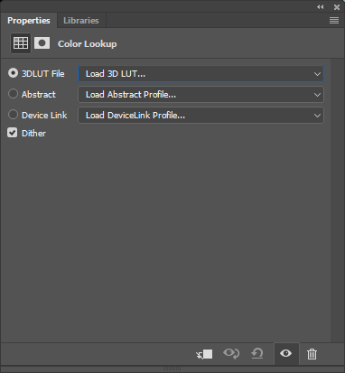The image size is (345, 373).
Task: Click the Dither label text
Action: click(33, 134)
